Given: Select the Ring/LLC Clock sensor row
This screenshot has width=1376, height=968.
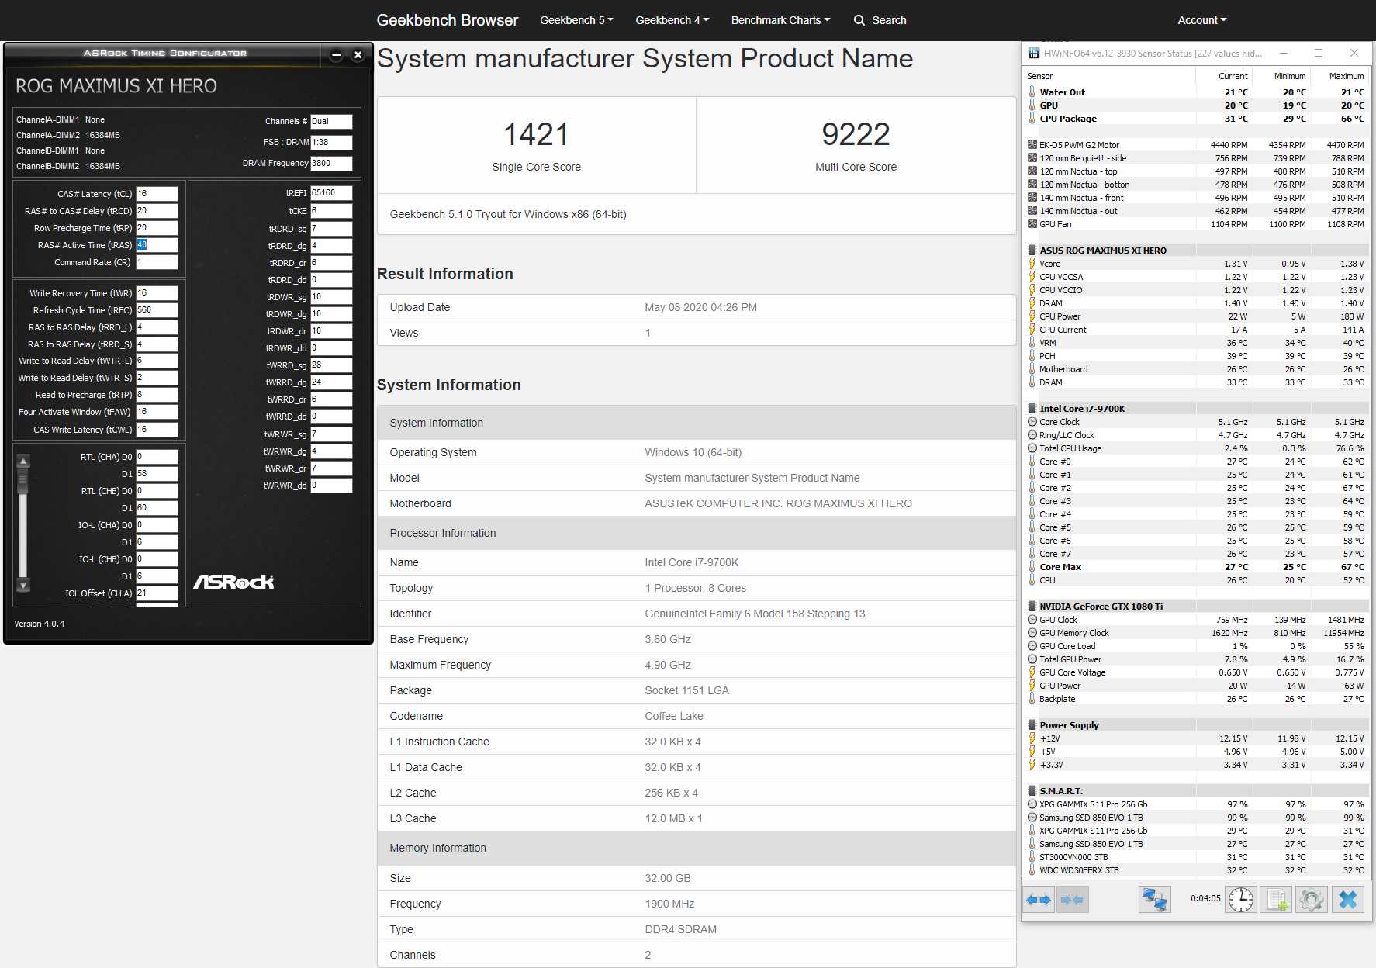Looking at the screenshot, I should (x=1196, y=435).
